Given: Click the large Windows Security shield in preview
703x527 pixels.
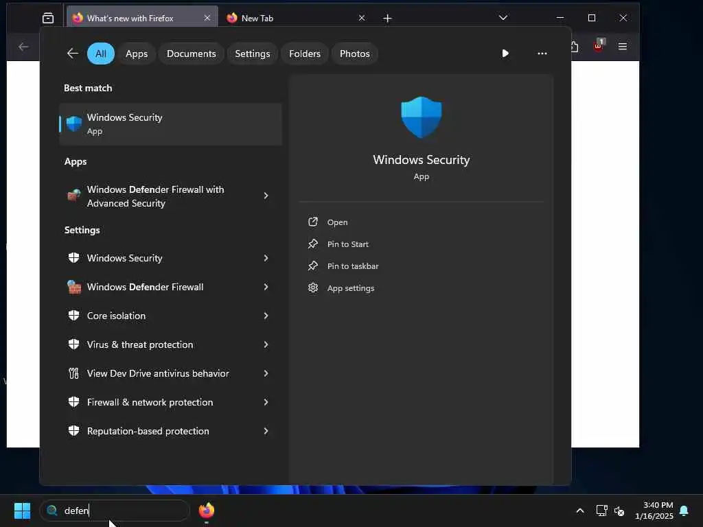Looking at the screenshot, I should click(422, 117).
